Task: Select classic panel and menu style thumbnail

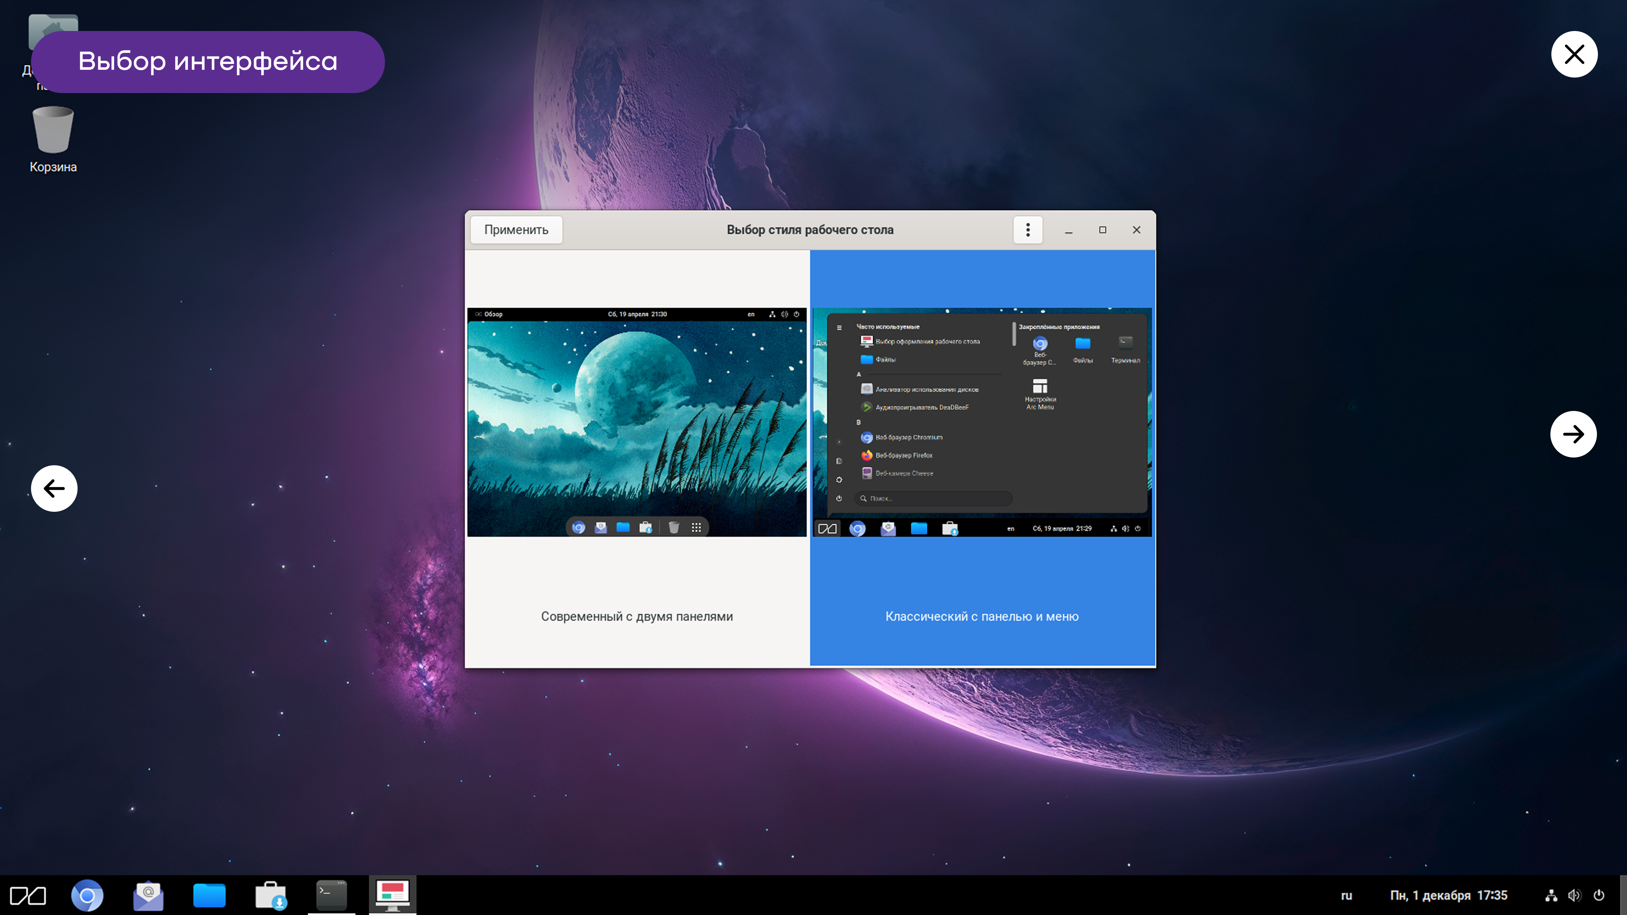Action: 982,422
